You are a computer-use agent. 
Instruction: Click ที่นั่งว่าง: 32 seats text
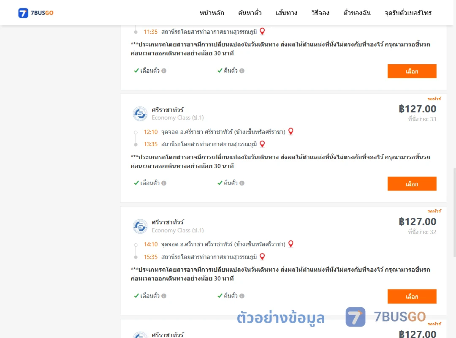point(422,232)
